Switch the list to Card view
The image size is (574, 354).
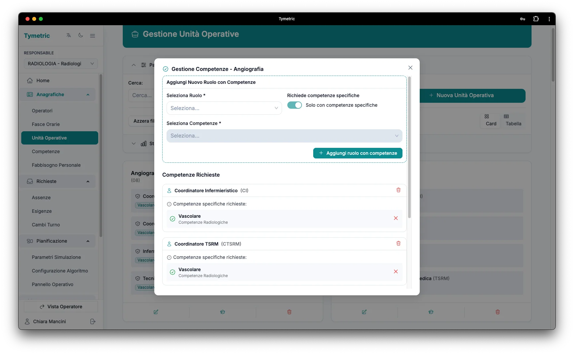pyautogui.click(x=490, y=120)
